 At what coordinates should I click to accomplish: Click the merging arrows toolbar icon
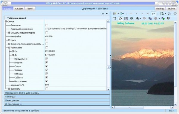coord(122,14)
